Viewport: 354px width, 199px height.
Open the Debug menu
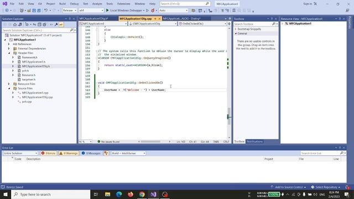[x=74, y=4]
